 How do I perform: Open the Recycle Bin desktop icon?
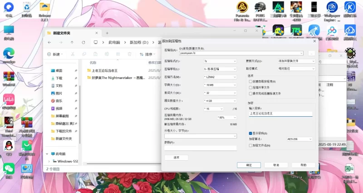27,10
